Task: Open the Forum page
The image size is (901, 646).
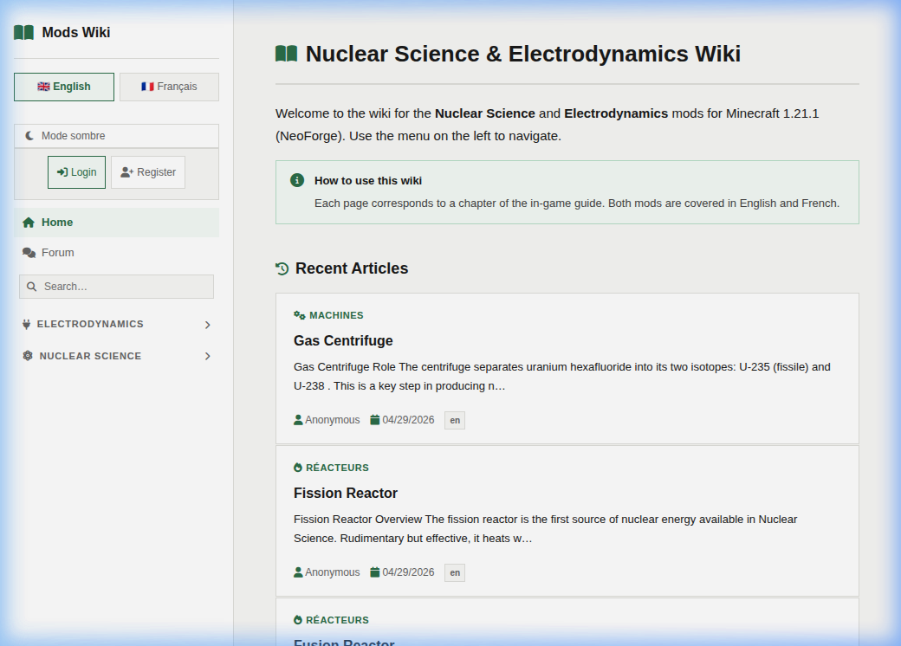Action: (117, 253)
